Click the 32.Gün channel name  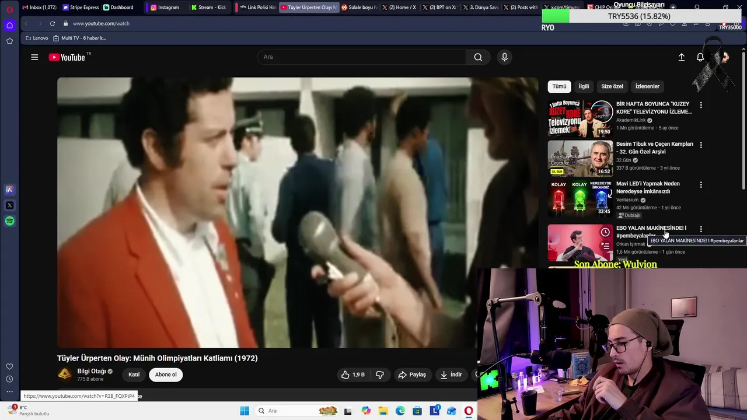click(x=623, y=160)
